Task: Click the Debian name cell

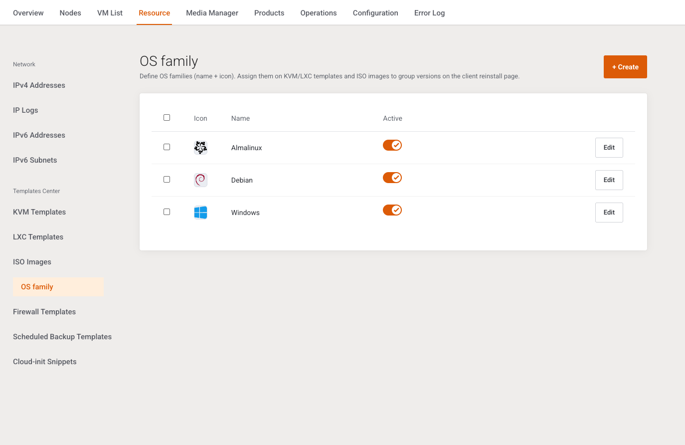Action: click(242, 180)
